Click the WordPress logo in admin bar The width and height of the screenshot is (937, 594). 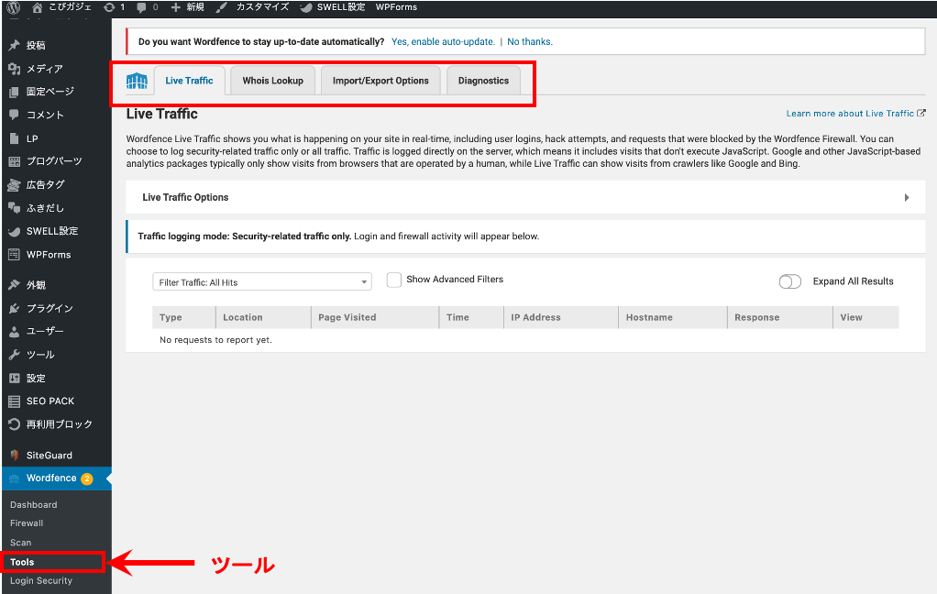tap(13, 7)
